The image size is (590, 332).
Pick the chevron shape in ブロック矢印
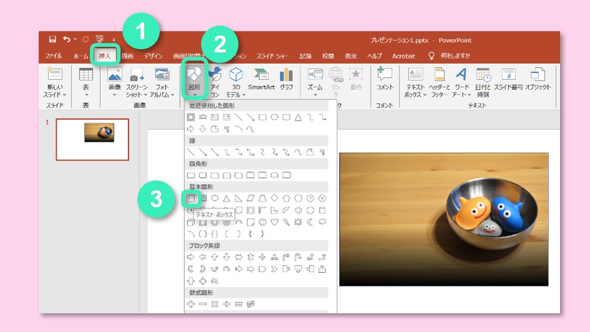click(274, 269)
